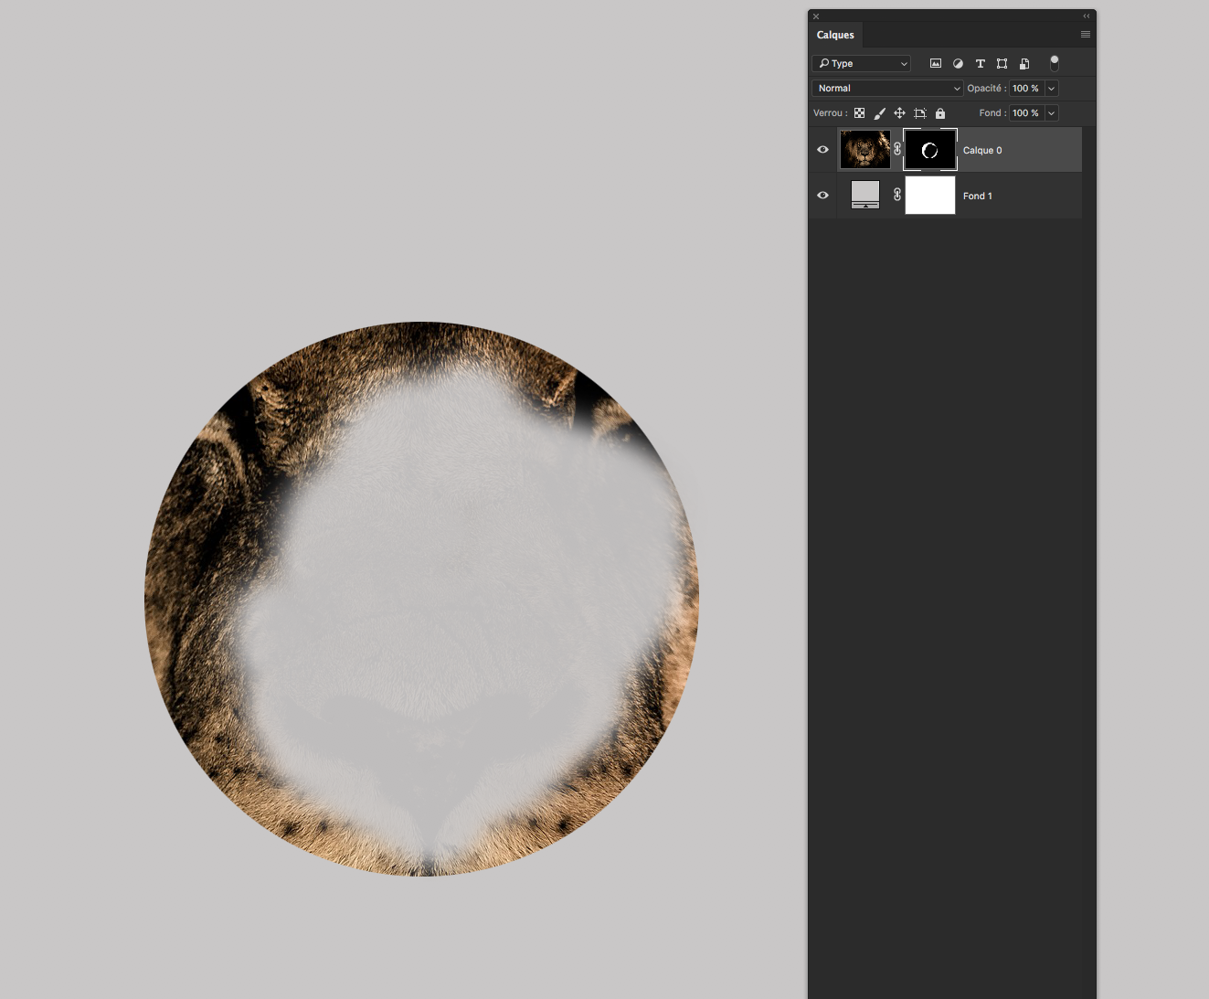Toggle layer filtering on/off switch
The image size is (1209, 999).
(1055, 63)
